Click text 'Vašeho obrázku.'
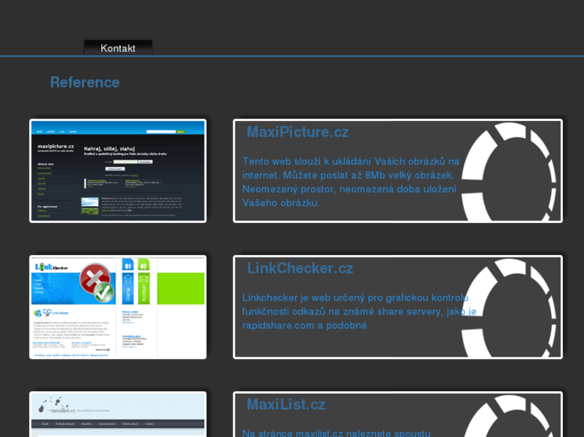This screenshot has height=437, width=584. [281, 203]
